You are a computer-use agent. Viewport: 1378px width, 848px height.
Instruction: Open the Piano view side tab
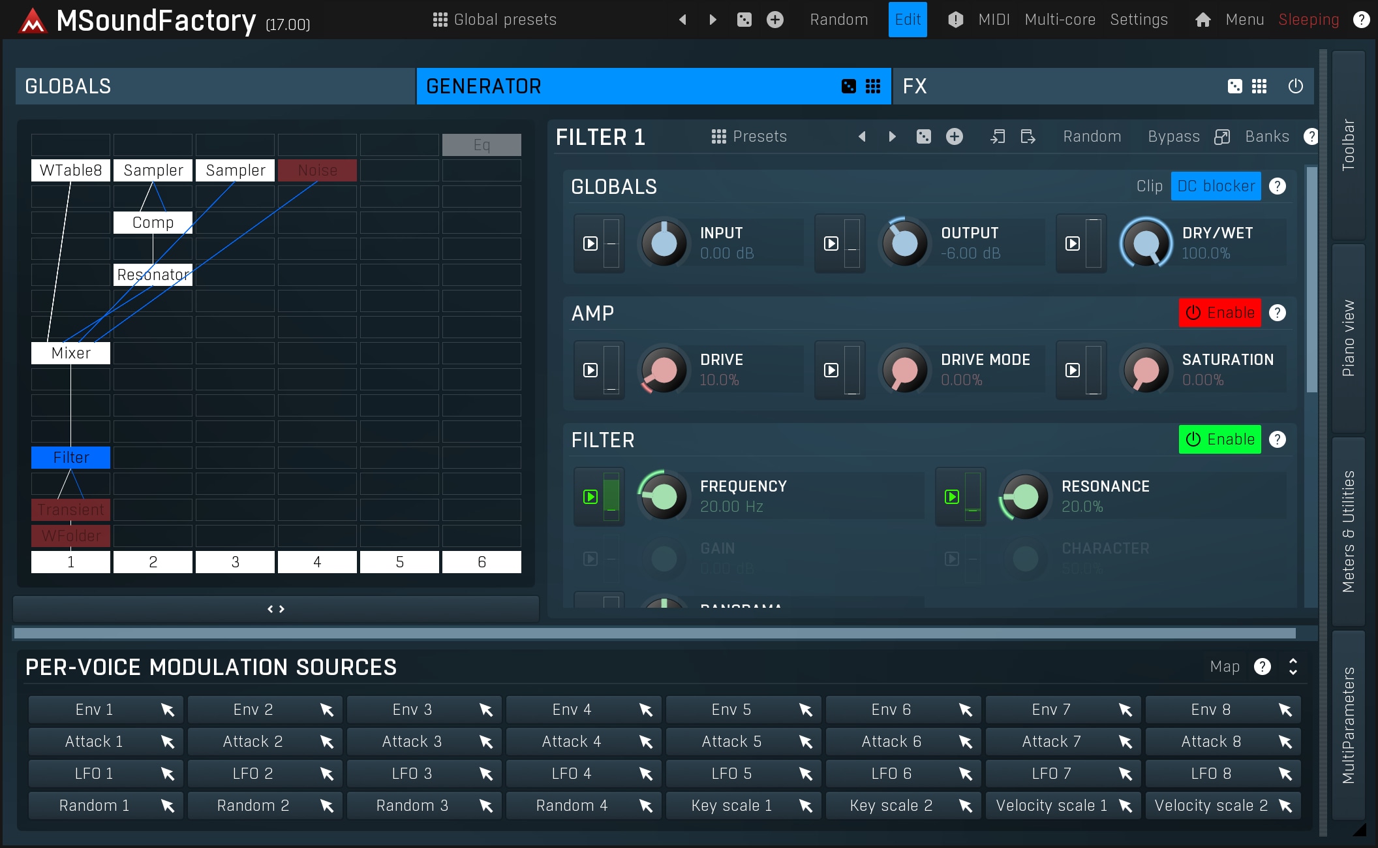point(1348,338)
